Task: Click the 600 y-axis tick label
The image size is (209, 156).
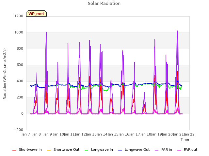Action: 20,65
